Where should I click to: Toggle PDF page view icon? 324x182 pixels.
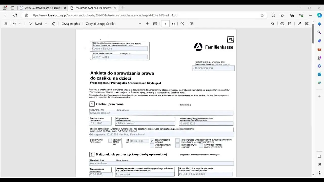(x=192, y=24)
